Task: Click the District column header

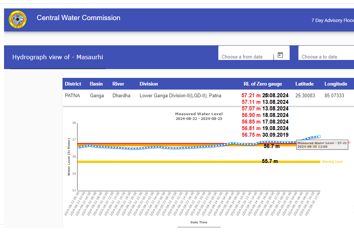Action: (73, 84)
